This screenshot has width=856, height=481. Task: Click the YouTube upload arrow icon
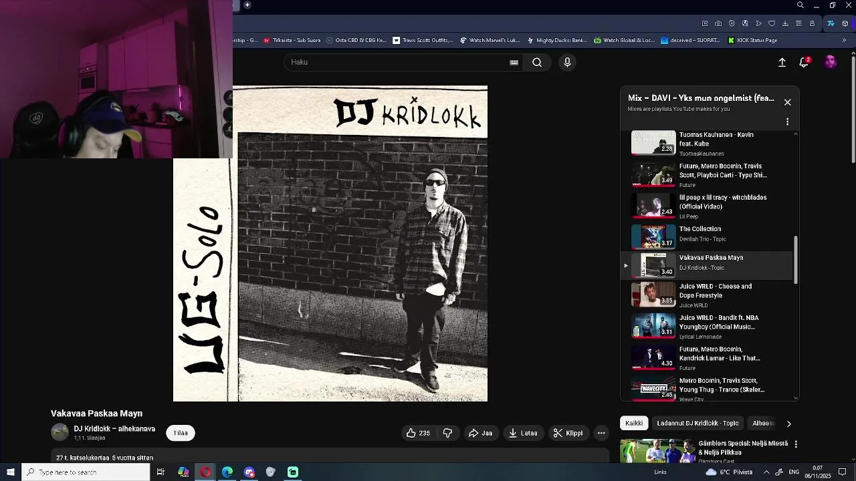click(x=782, y=62)
